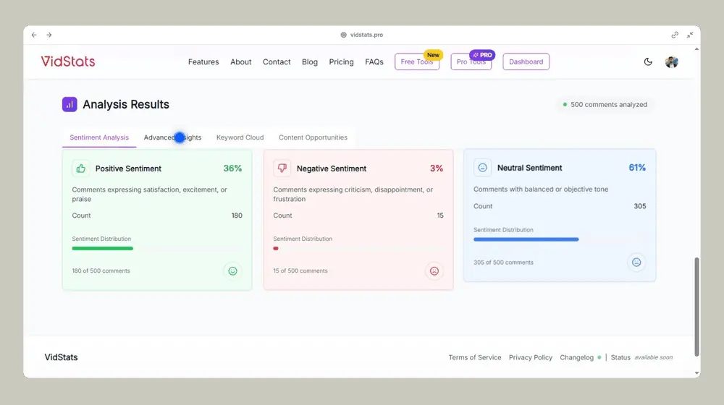The width and height of the screenshot is (724, 405).
Task: Toggle dark mode moon icon
Action: coord(648,61)
